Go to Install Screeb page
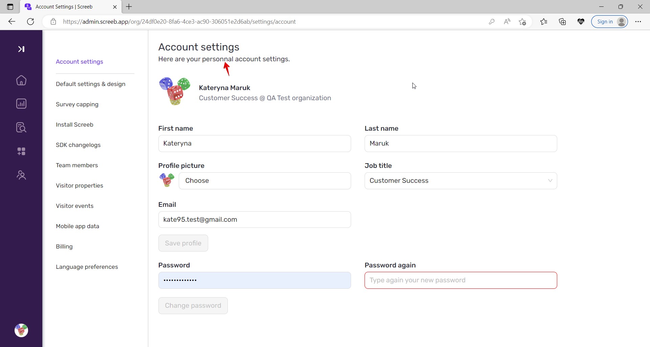This screenshot has width=650, height=347. click(74, 125)
